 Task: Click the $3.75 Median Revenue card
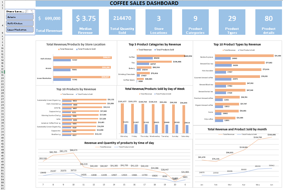tap(86, 22)
